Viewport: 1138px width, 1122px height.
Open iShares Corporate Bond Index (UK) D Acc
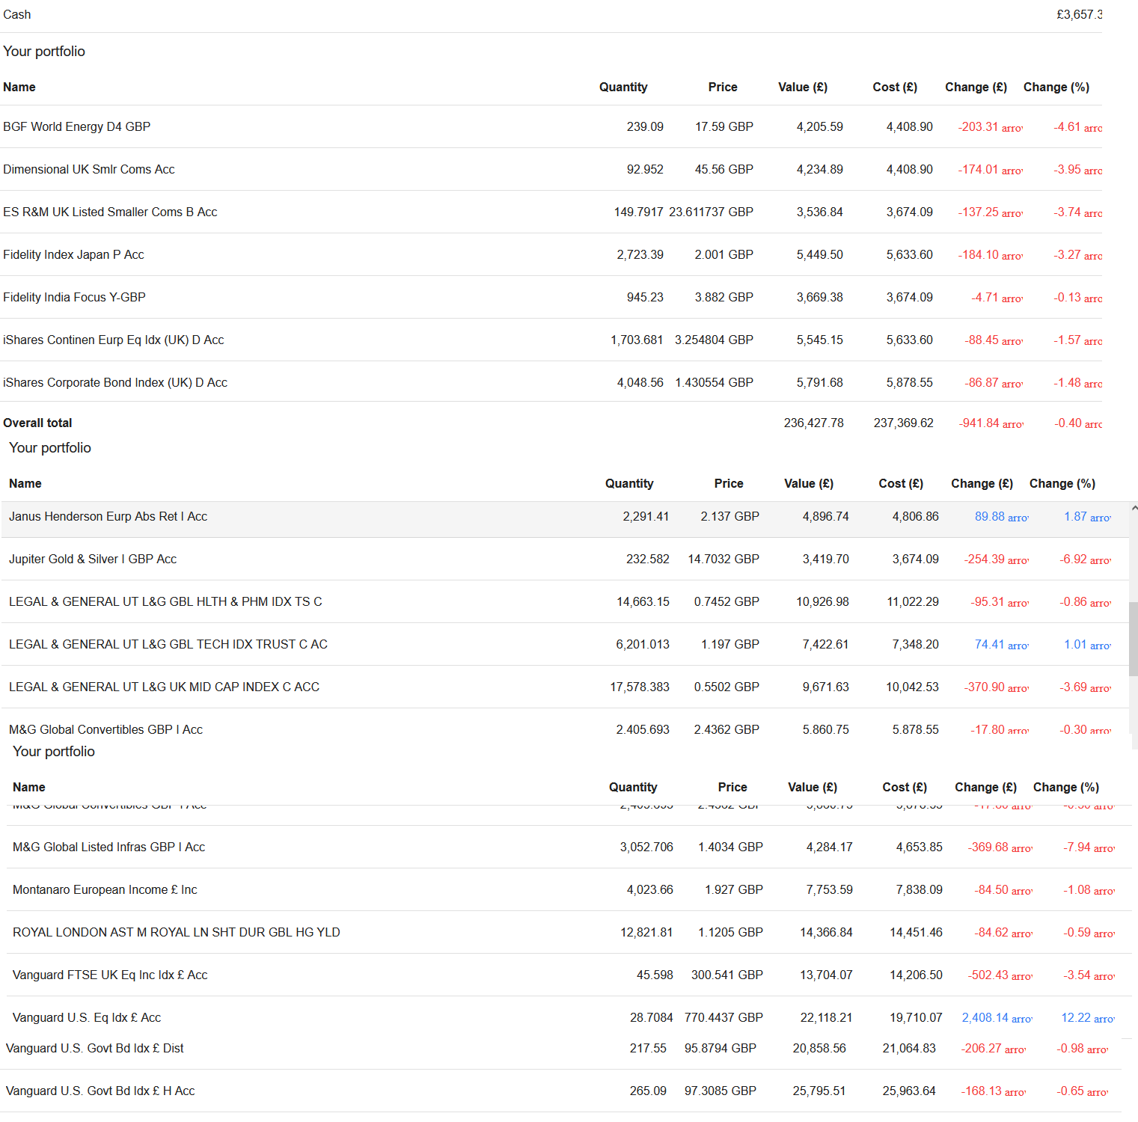click(115, 383)
